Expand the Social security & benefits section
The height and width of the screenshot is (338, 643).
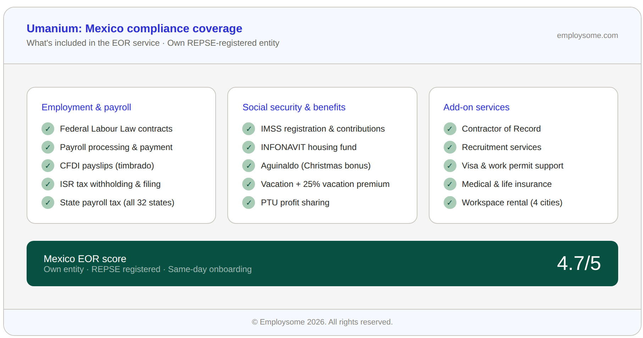pyautogui.click(x=294, y=107)
